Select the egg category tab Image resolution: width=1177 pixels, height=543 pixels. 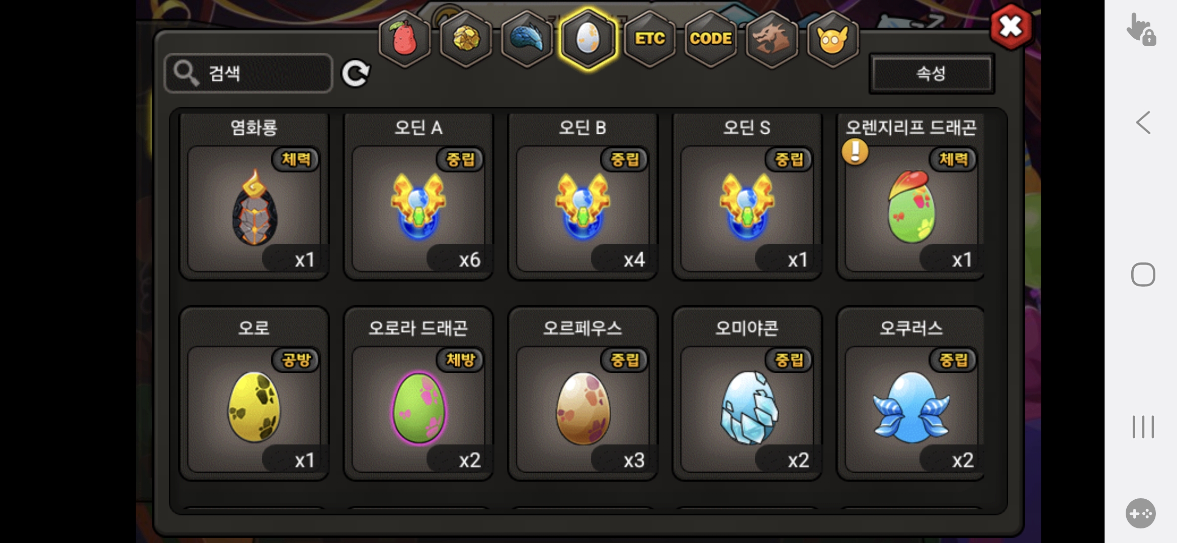click(588, 39)
